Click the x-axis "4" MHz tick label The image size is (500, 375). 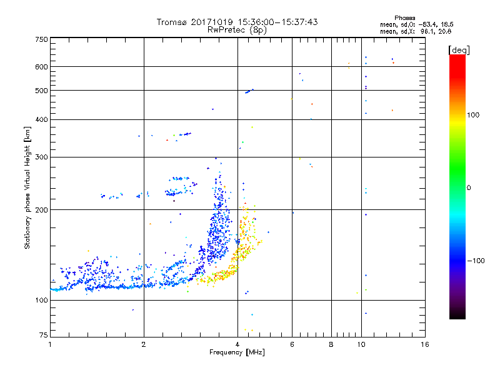[237, 344]
